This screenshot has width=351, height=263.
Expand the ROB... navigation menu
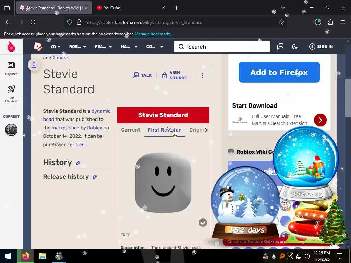77,47
